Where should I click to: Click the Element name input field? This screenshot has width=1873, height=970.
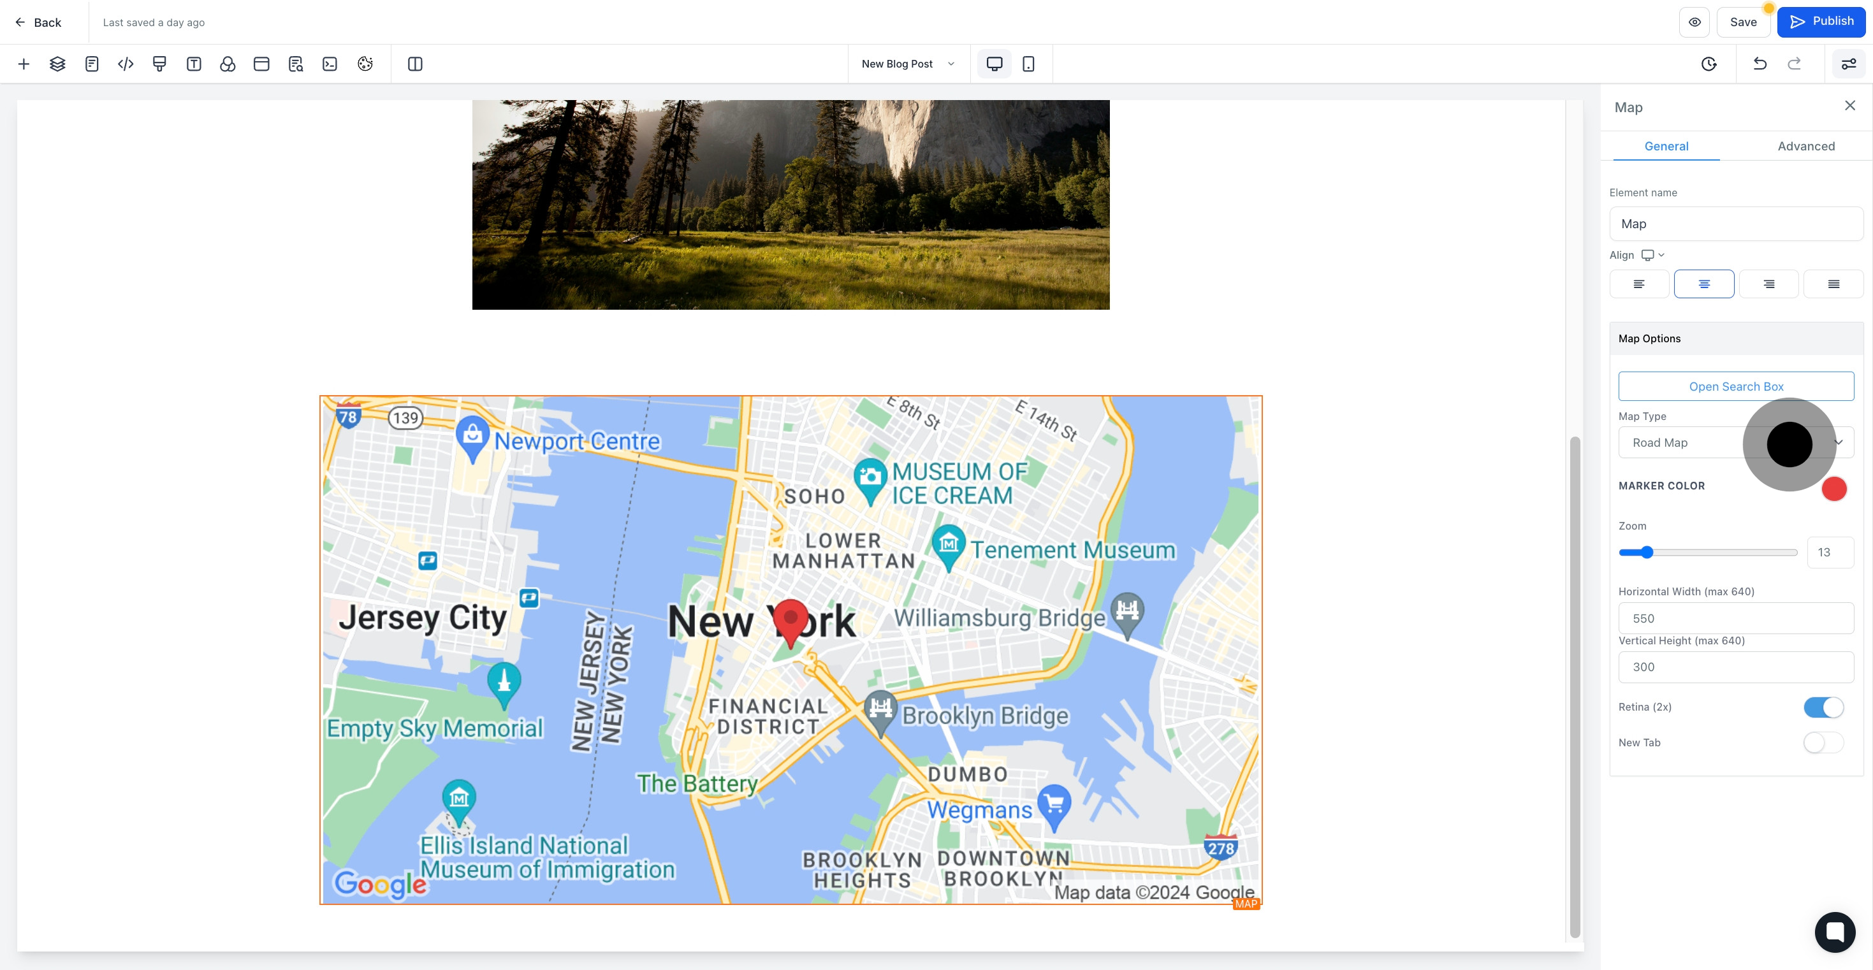tap(1735, 224)
